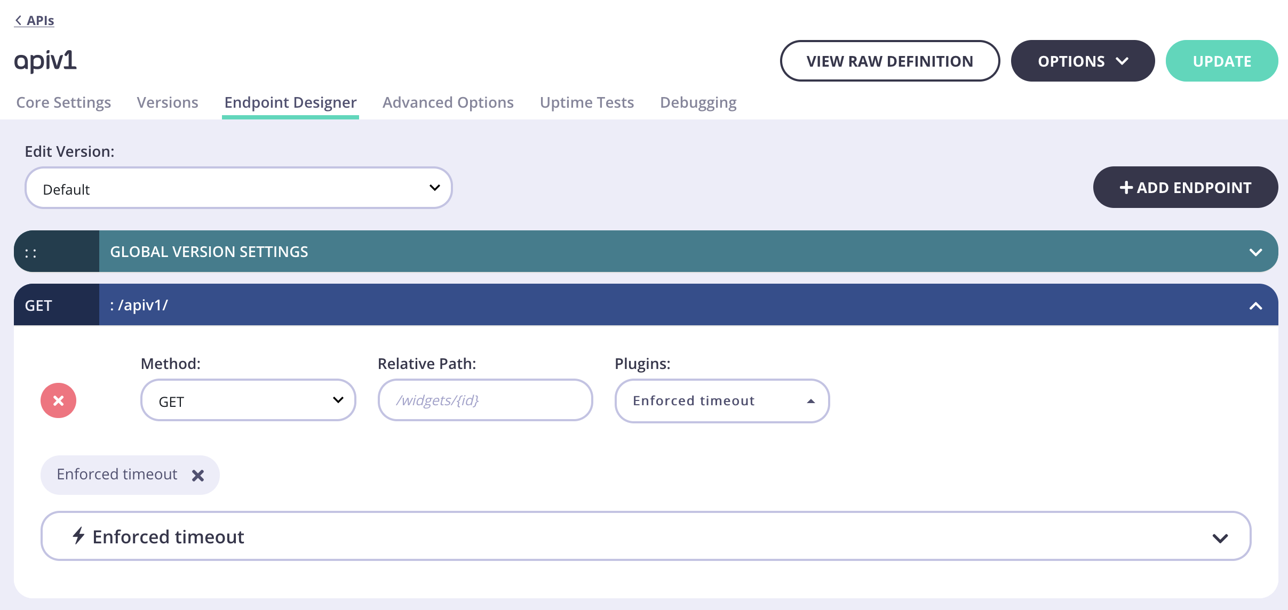Click the Update button
Image resolution: width=1288 pixels, height=610 pixels.
pos(1221,61)
